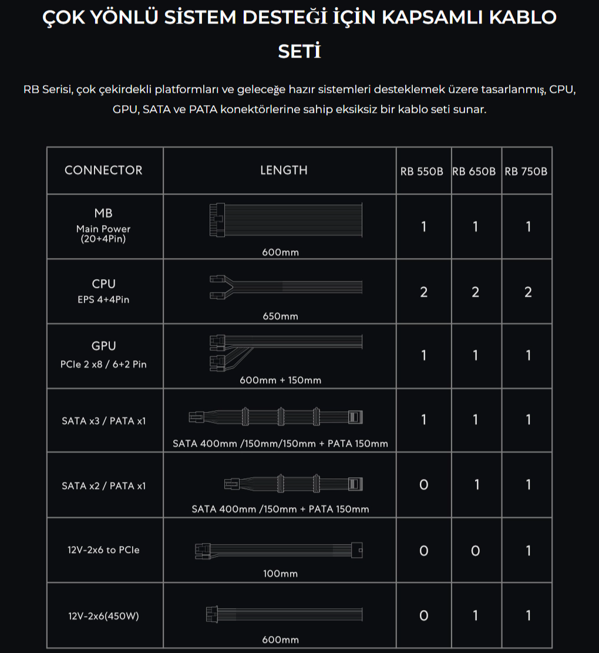Screen dimensions: 599x653
Task: Click the '12V-2x6 to PCIe' row label
Action: (x=103, y=550)
